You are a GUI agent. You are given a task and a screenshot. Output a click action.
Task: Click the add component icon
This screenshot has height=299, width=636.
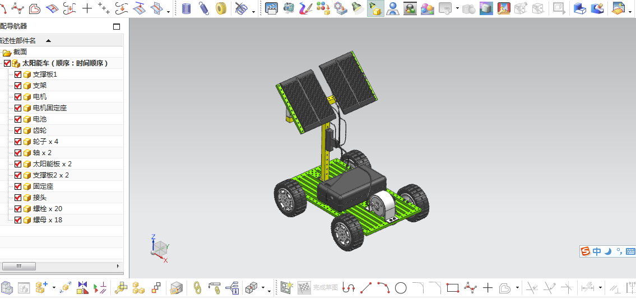[41, 287]
